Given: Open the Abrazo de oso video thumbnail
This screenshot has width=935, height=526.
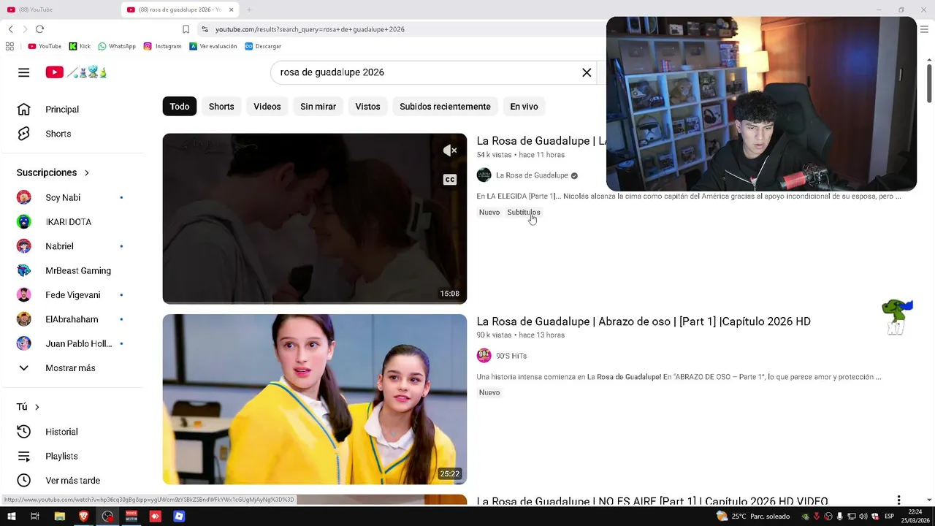Looking at the screenshot, I should 314,400.
